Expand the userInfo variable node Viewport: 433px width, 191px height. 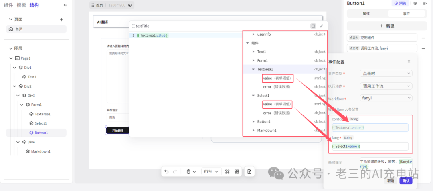click(x=253, y=34)
